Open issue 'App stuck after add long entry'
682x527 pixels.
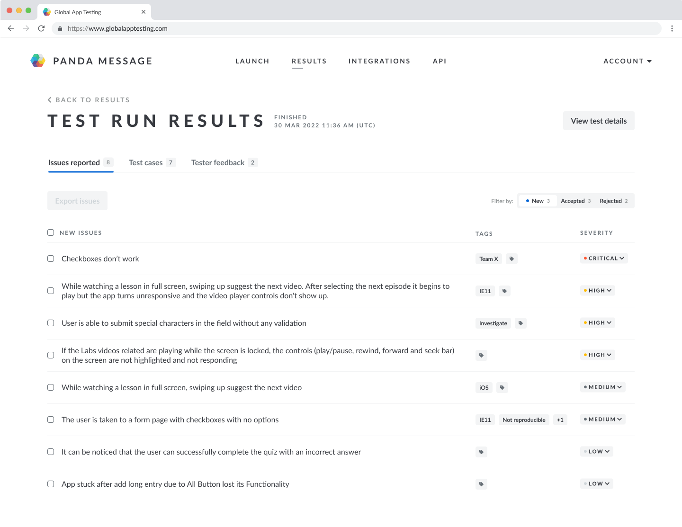pyautogui.click(x=175, y=484)
